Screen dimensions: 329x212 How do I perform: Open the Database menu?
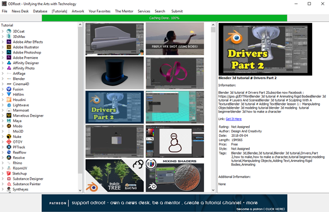[x=40, y=11]
